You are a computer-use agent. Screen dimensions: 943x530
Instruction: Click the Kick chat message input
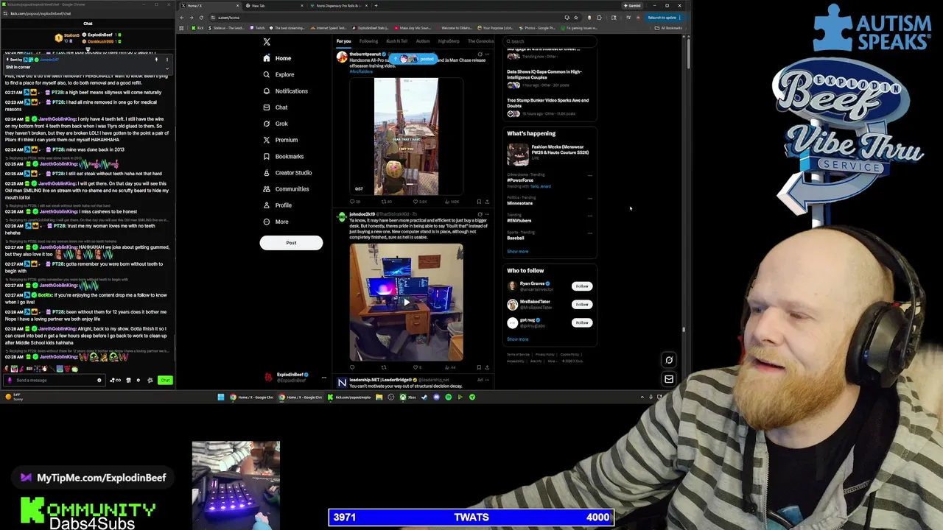click(x=54, y=381)
